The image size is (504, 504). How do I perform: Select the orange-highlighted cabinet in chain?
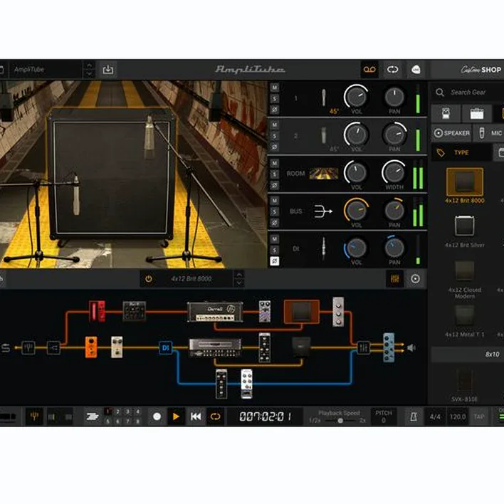pyautogui.click(x=302, y=312)
